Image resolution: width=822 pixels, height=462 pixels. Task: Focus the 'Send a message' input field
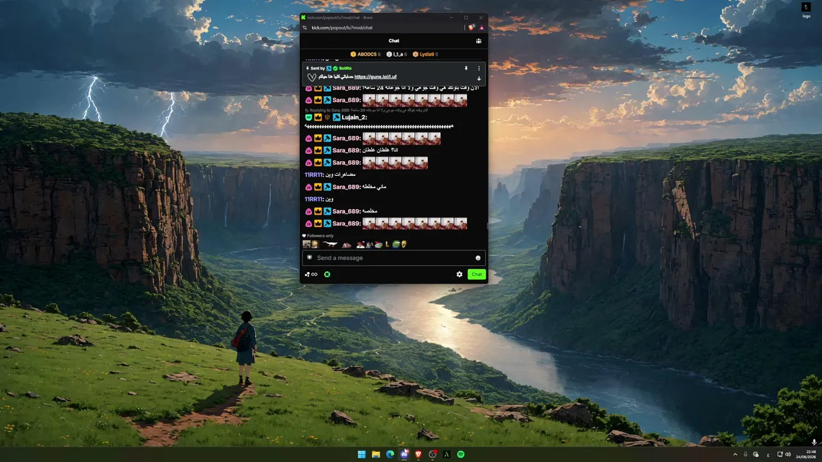394,258
